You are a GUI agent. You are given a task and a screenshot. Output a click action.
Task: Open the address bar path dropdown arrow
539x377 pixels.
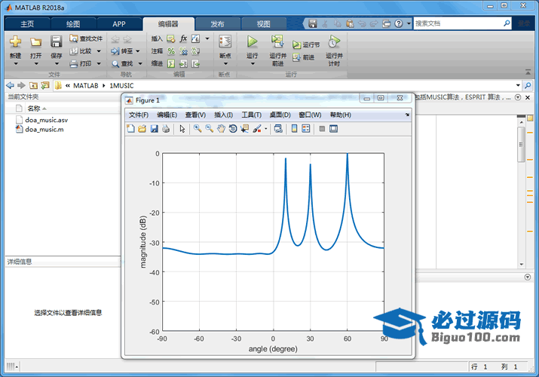[x=518, y=85]
